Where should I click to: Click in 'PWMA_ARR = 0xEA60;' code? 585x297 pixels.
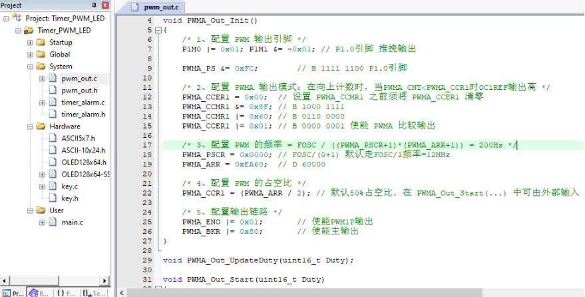point(224,164)
